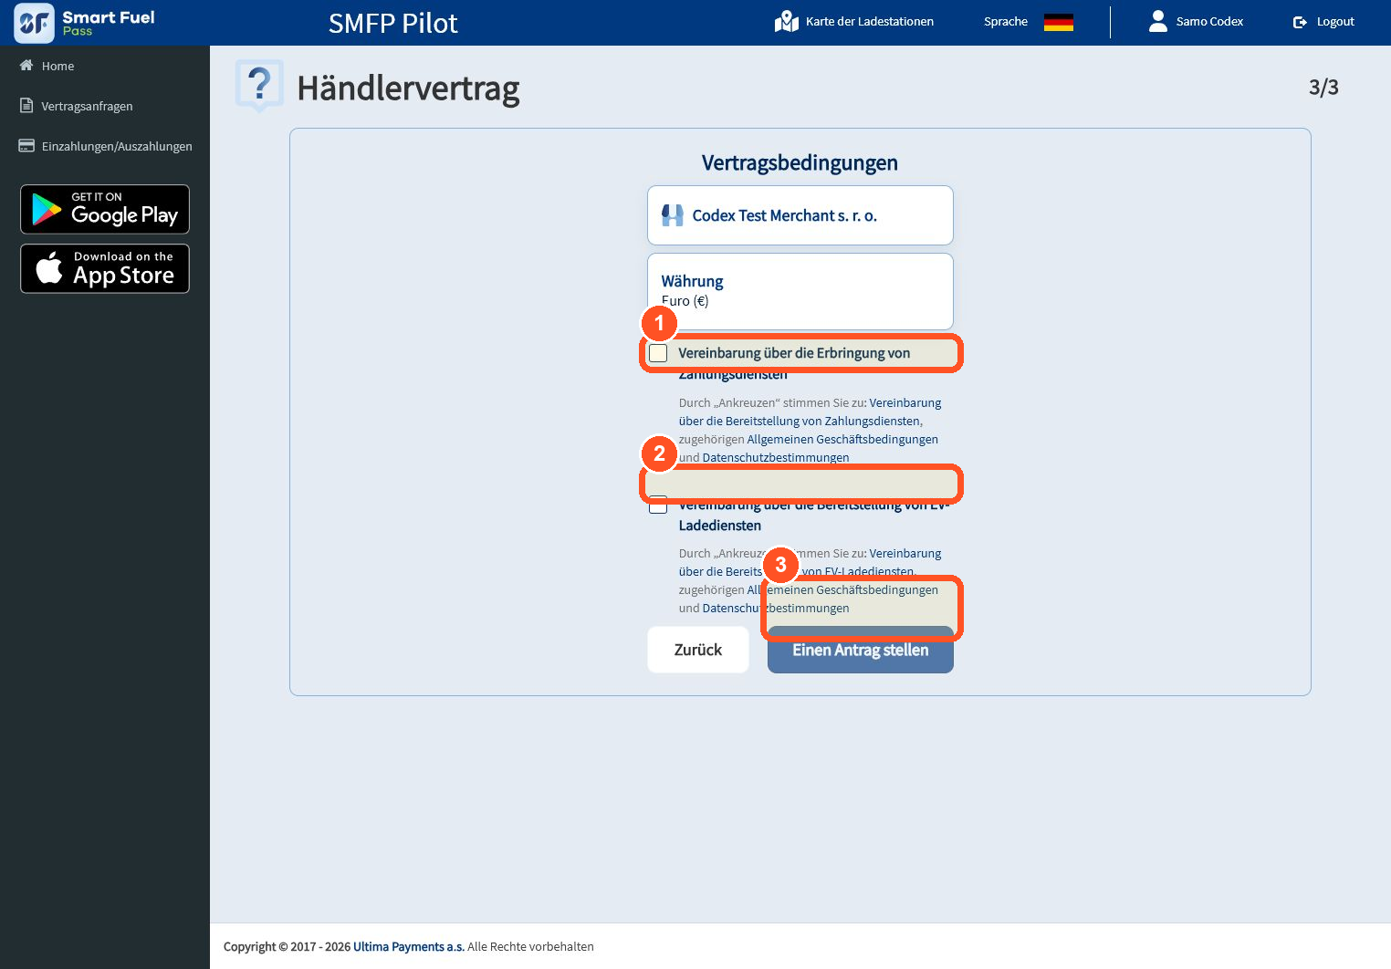1391x969 pixels.
Task: Open the Ultima Payments a.s. footer link
Action: tap(409, 946)
